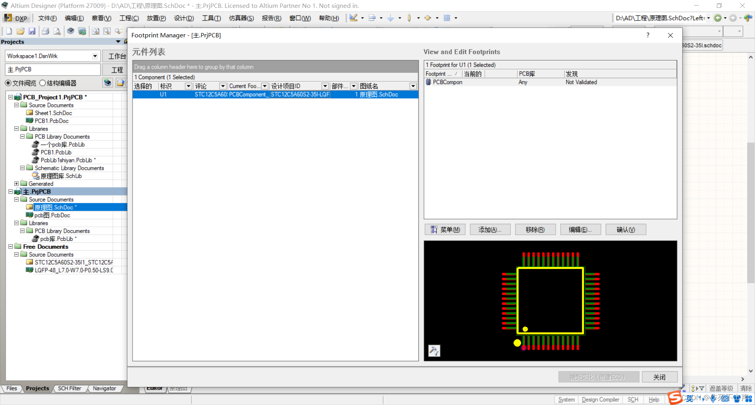
Task: Click the home page icon at top right
Action: (x=748, y=18)
